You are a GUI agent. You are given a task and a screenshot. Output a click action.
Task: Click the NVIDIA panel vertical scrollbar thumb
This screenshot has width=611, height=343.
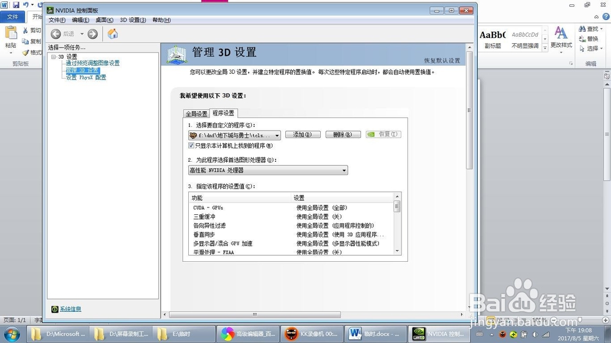[469, 110]
